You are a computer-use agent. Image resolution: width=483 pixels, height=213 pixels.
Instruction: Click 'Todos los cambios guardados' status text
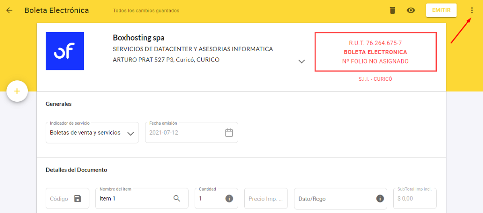pos(146,11)
